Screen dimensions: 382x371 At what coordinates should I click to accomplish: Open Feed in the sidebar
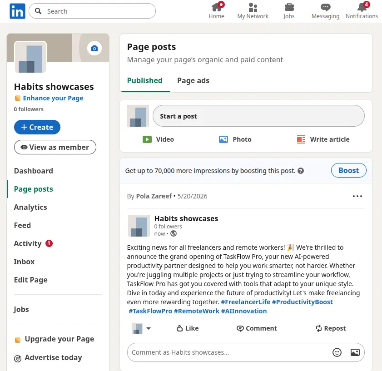[x=22, y=225]
